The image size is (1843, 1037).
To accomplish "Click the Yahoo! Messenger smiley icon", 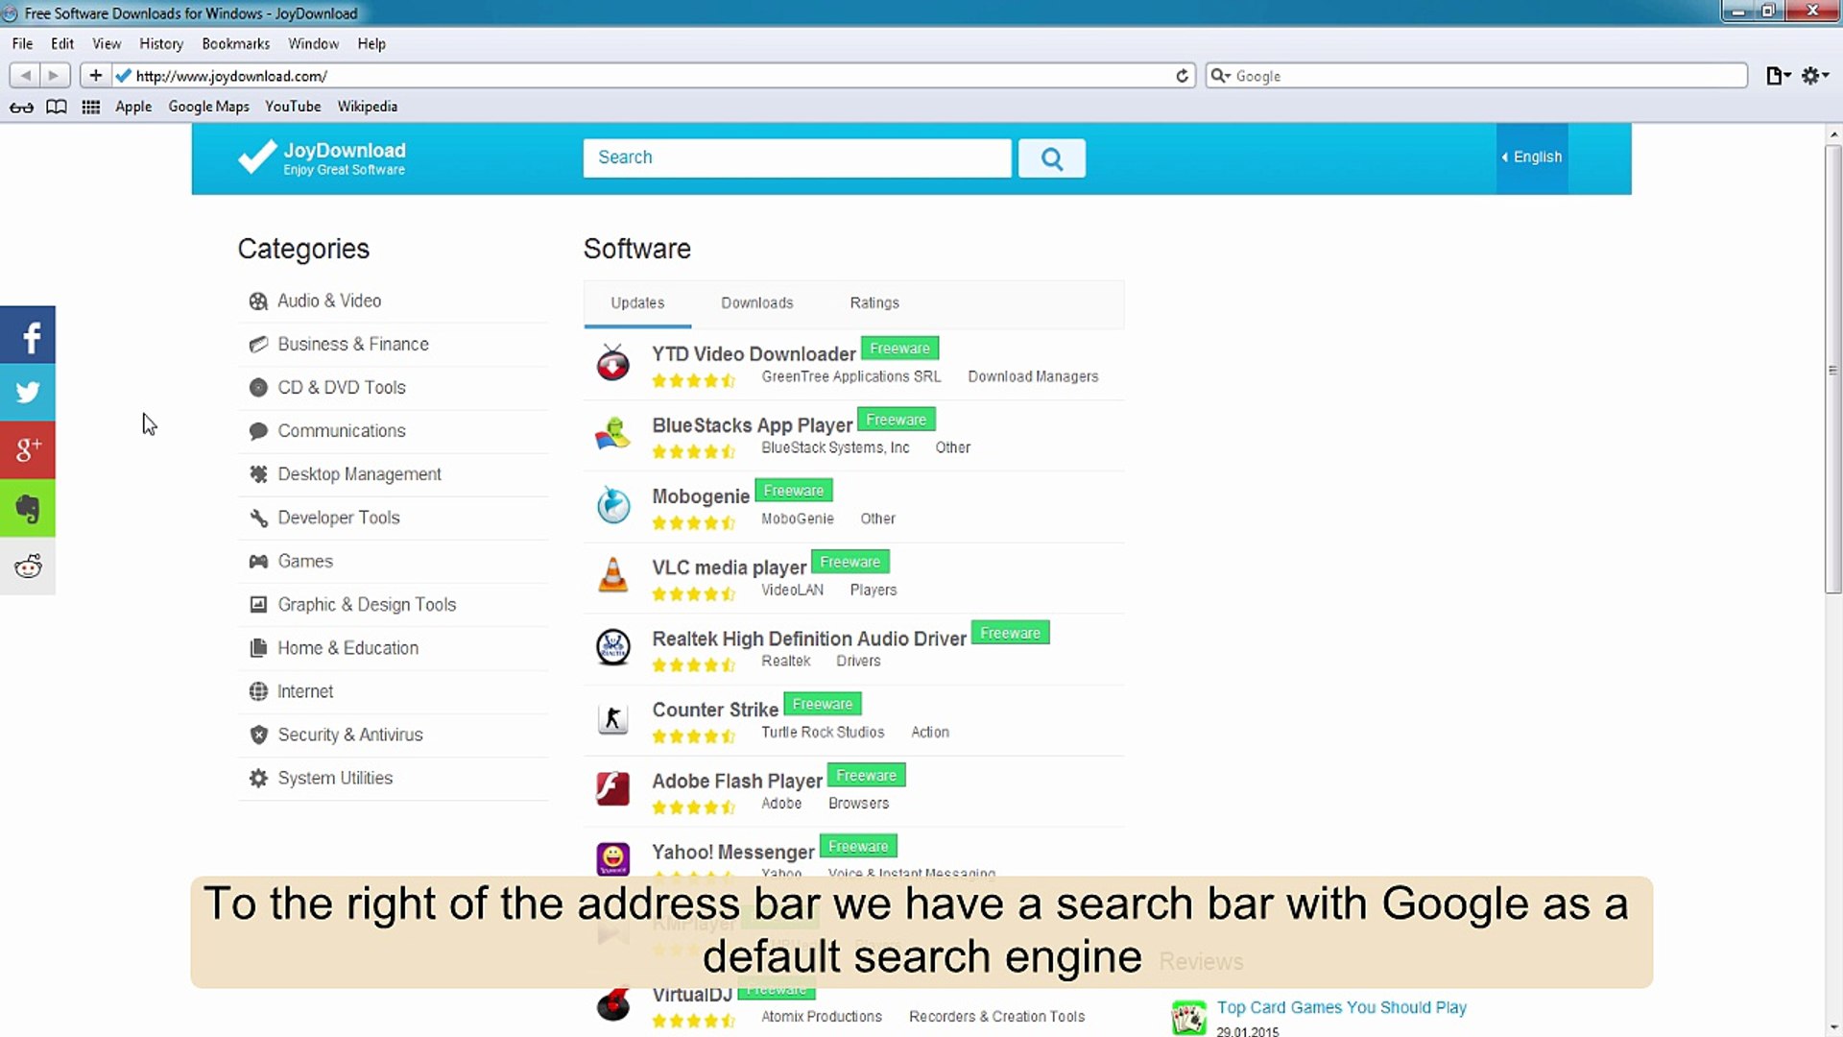I will click(x=613, y=859).
